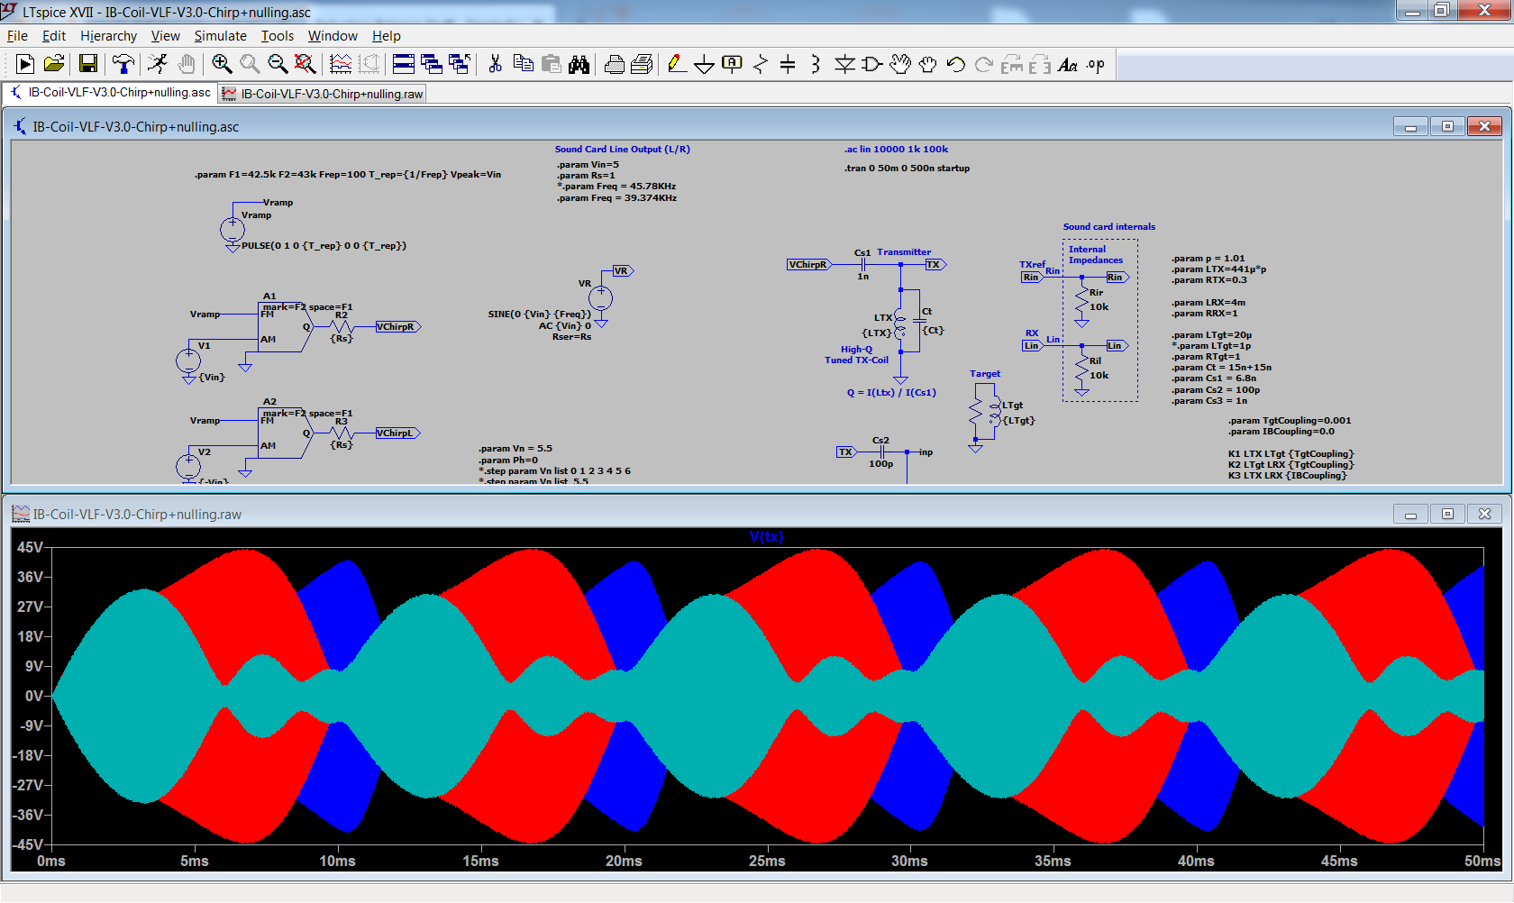Zoom out with minus magnifier icon
1514x903 pixels.
pos(278,64)
